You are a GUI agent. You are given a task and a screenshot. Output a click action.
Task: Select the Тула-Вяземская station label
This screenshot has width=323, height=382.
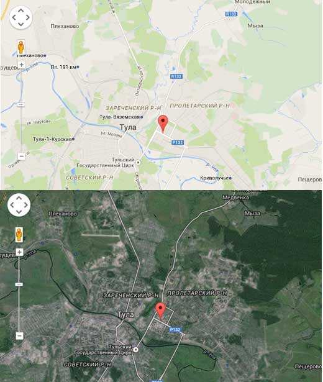point(120,117)
